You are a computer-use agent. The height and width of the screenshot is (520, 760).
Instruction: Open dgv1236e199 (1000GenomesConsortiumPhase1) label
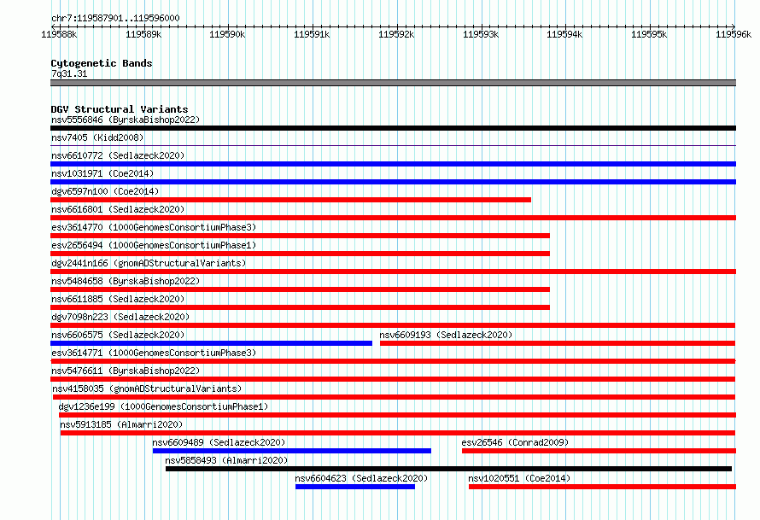(163, 406)
